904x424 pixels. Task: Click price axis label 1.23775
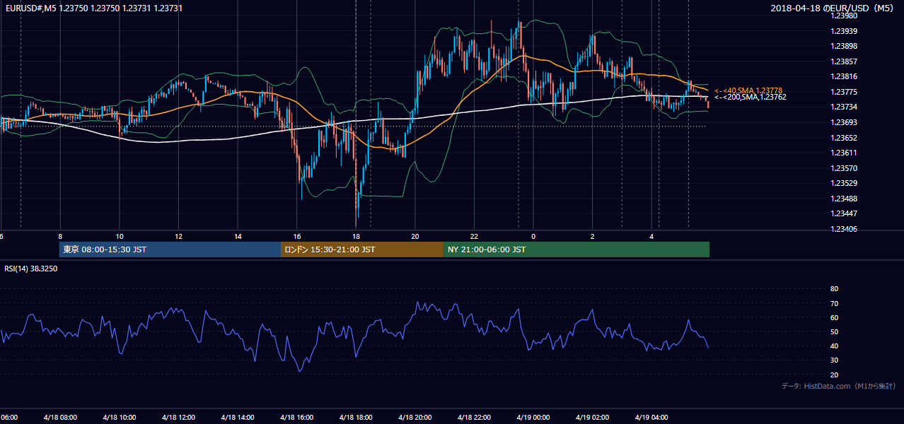pos(843,92)
